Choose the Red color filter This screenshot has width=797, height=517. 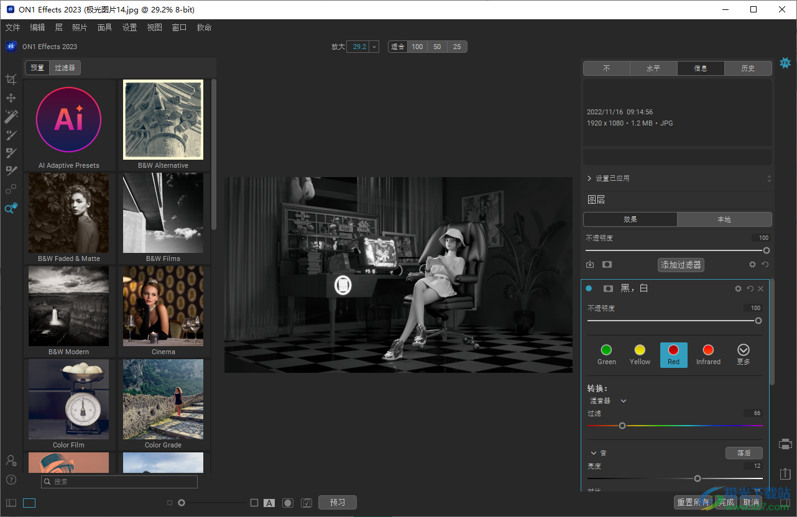[674, 355]
